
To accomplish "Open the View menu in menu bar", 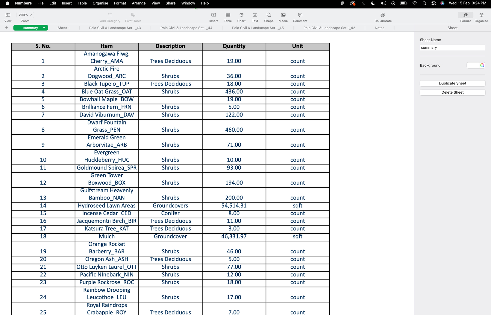I will [x=156, y=3].
